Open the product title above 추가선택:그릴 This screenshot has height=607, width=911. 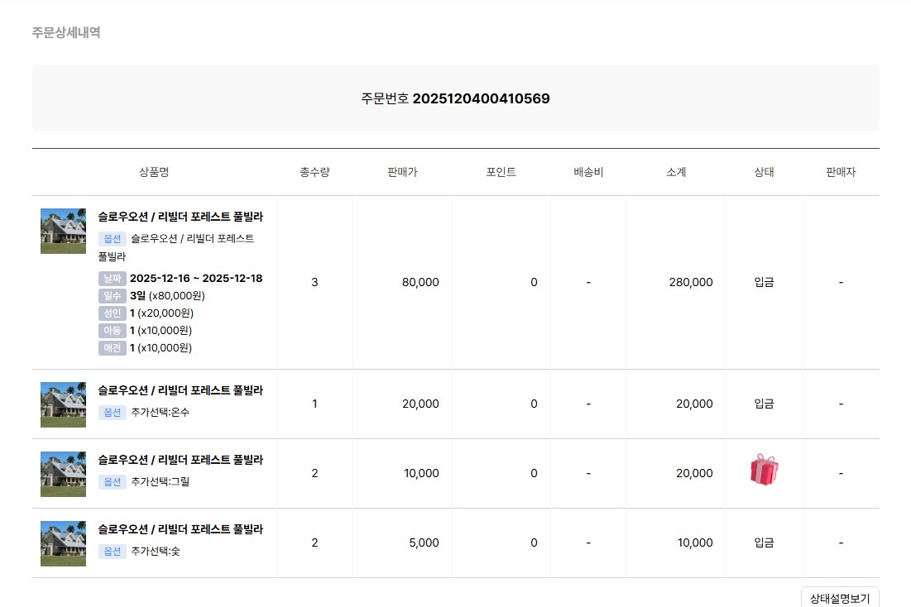[x=180, y=460]
